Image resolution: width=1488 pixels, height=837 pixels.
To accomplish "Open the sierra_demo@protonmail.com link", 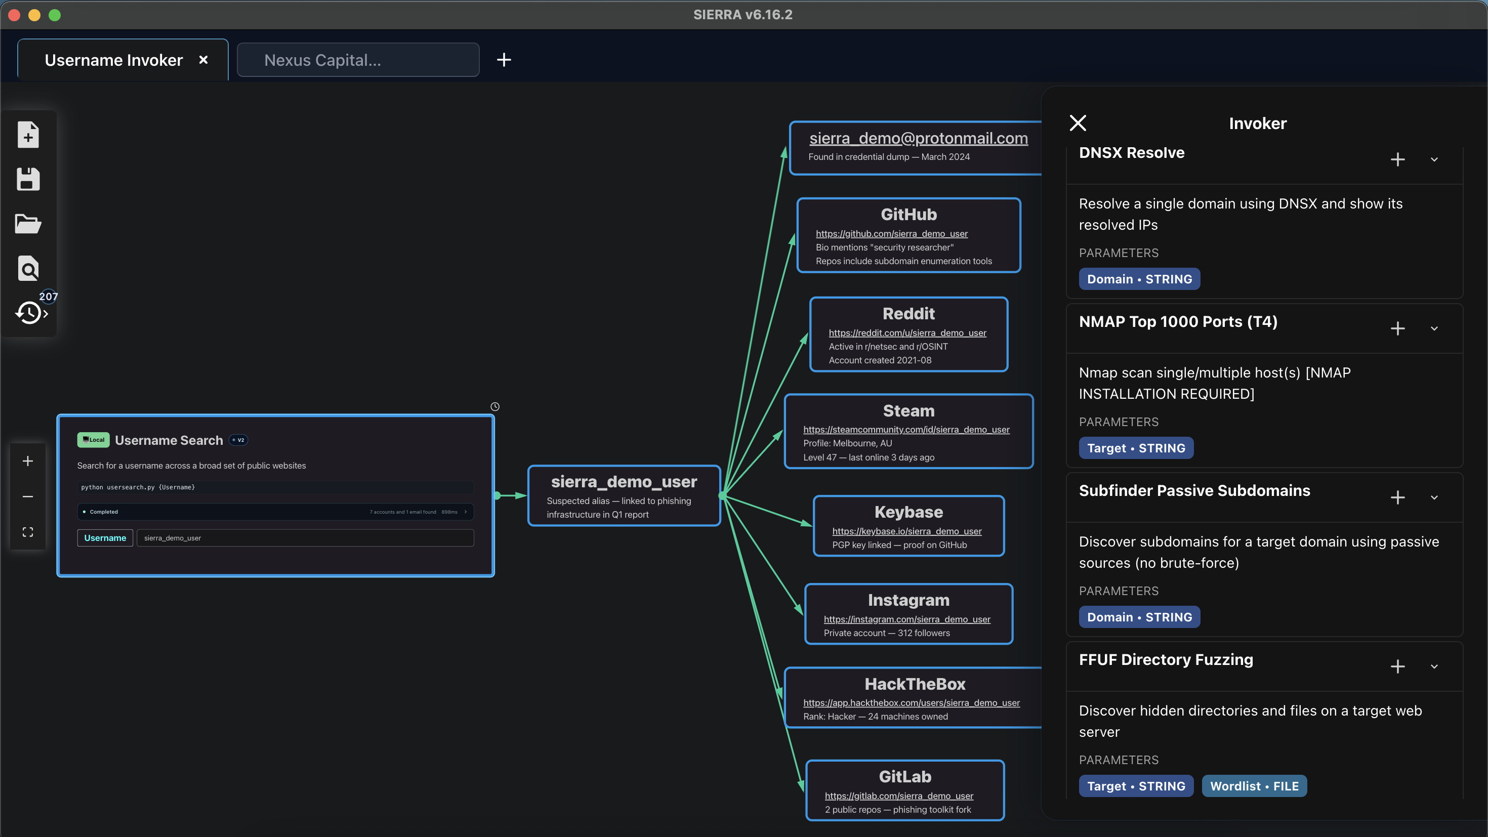I will coord(918,138).
